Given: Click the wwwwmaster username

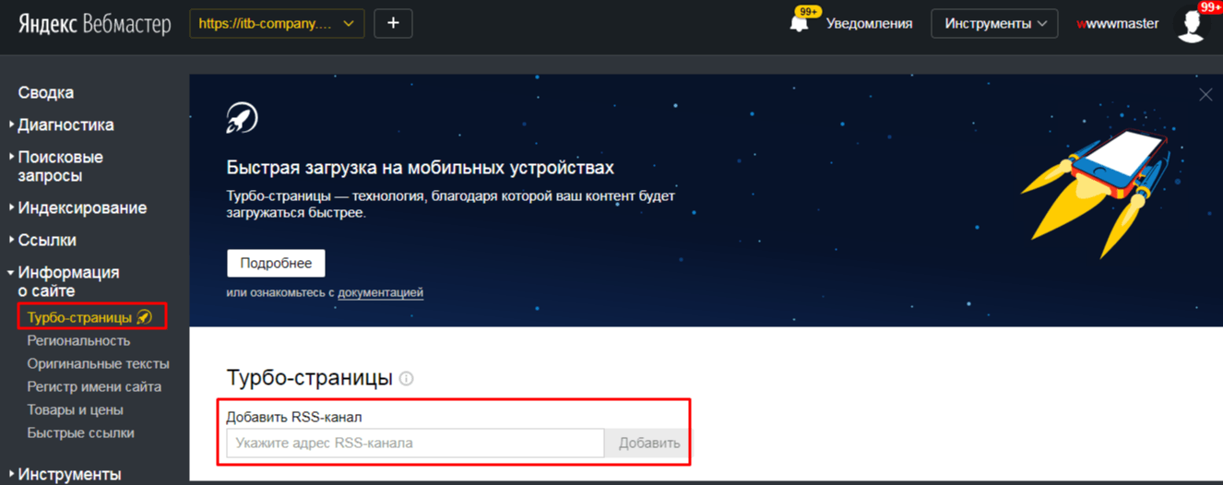Looking at the screenshot, I should (x=1118, y=24).
